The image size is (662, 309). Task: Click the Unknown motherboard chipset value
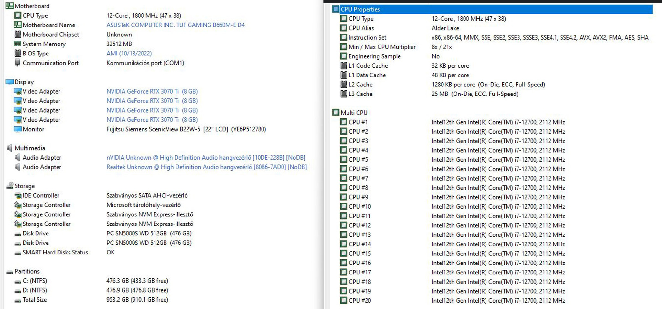(x=119, y=34)
